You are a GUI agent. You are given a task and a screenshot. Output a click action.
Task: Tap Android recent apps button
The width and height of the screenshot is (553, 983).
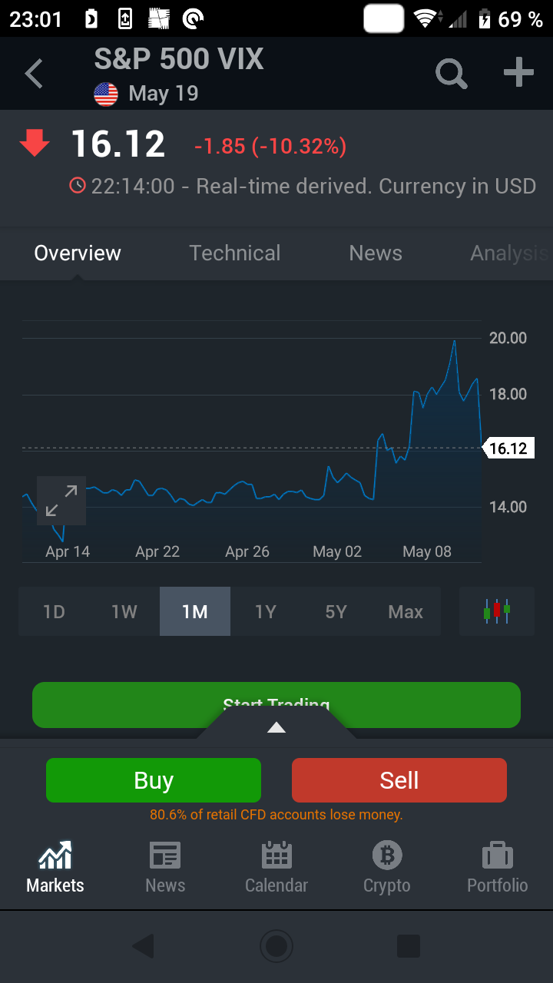point(409,946)
